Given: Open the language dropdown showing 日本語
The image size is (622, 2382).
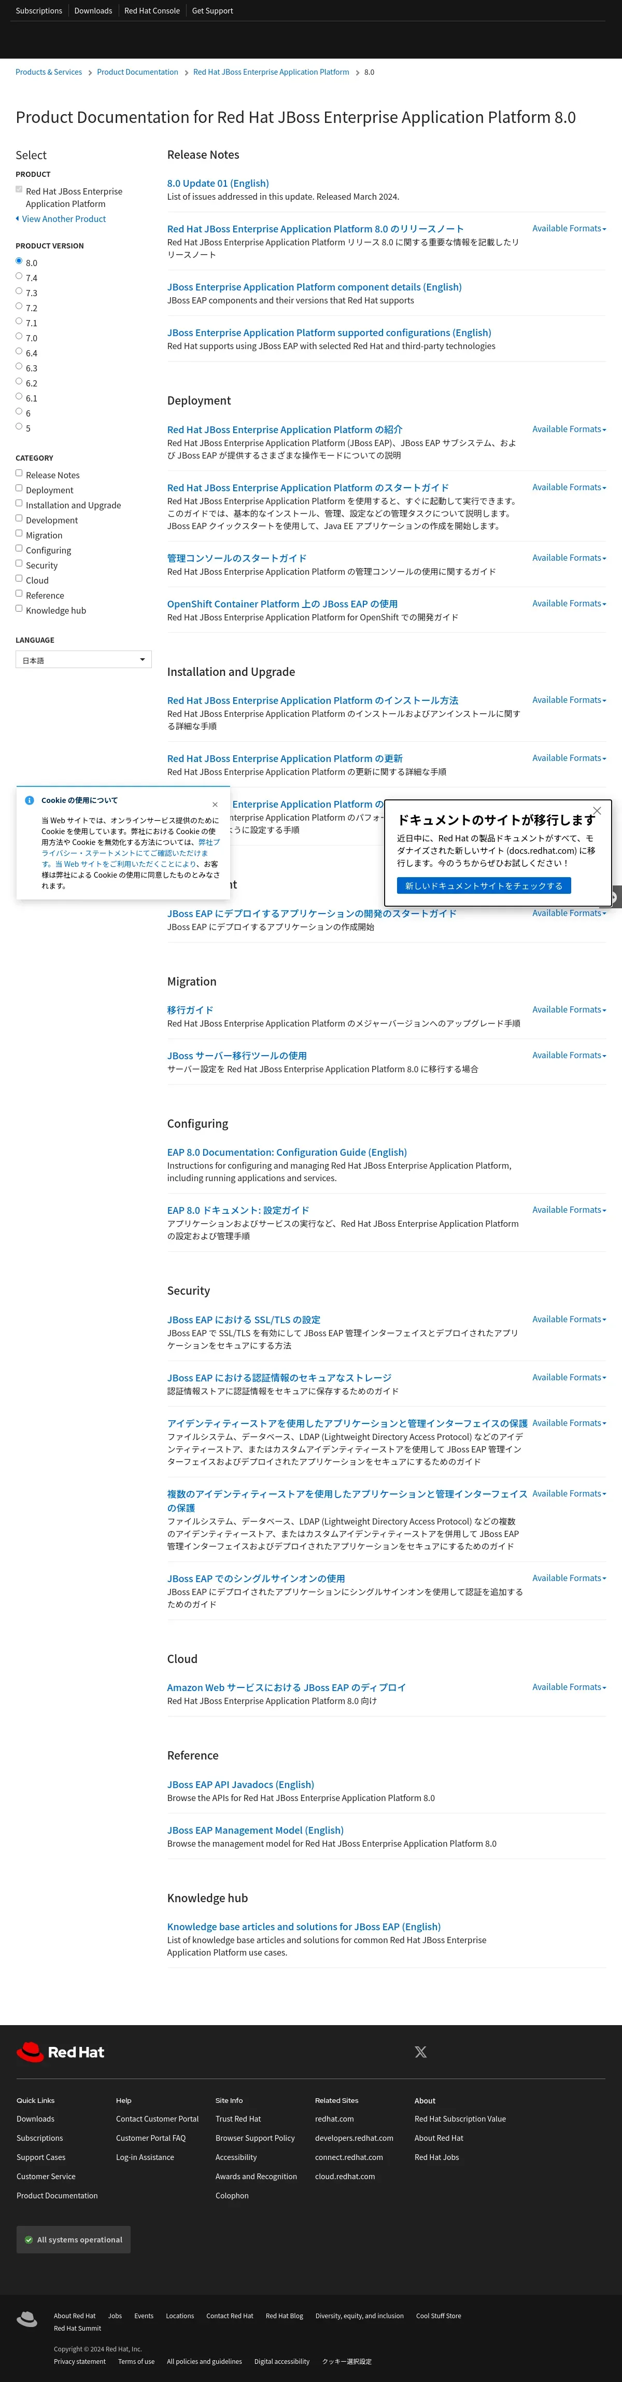Looking at the screenshot, I should click(x=83, y=659).
